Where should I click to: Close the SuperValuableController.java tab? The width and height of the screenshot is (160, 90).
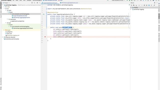[x=58, y=3]
